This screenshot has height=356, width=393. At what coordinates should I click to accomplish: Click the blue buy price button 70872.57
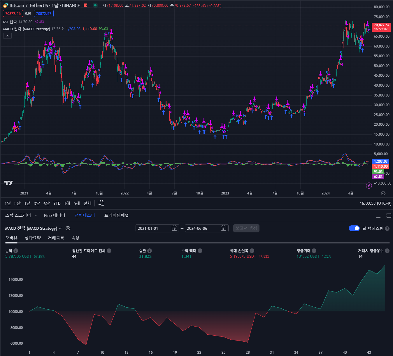point(44,13)
